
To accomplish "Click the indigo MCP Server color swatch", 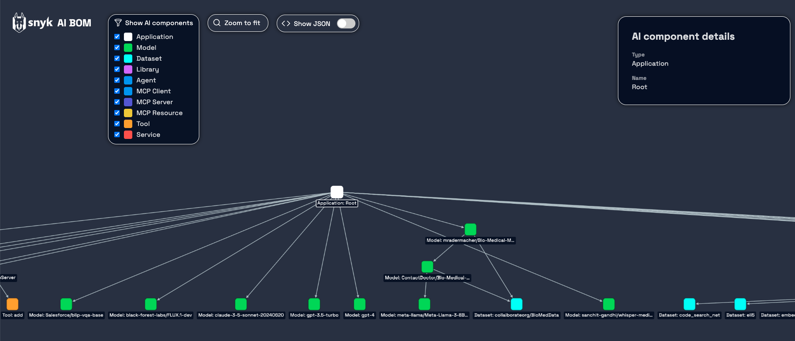I will (128, 102).
